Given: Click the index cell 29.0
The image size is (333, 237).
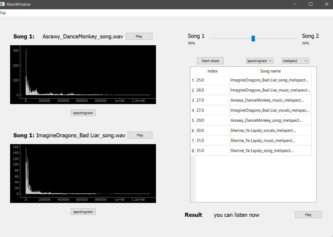Looking at the screenshot, I should pyautogui.click(x=213, y=120).
